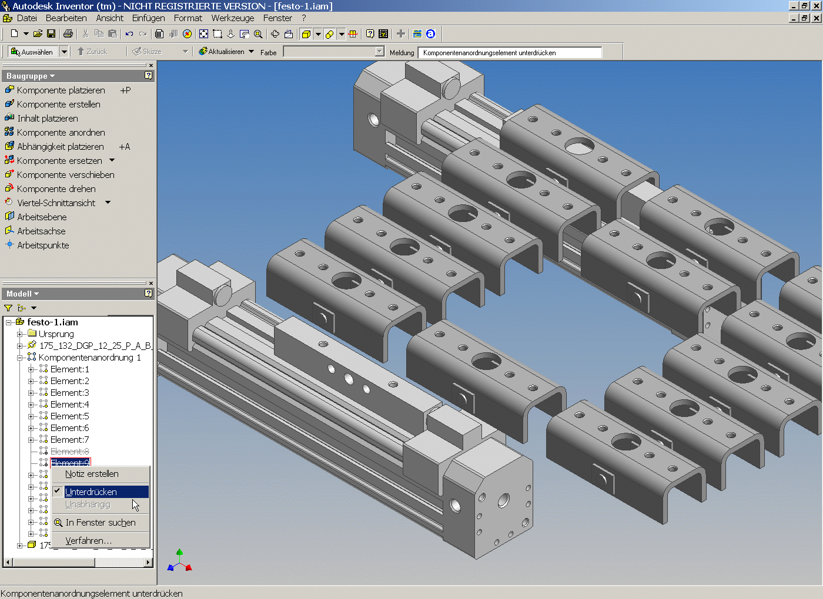Click Komponente anordnen in Baugruppe panel
The width and height of the screenshot is (823, 599).
[61, 133]
